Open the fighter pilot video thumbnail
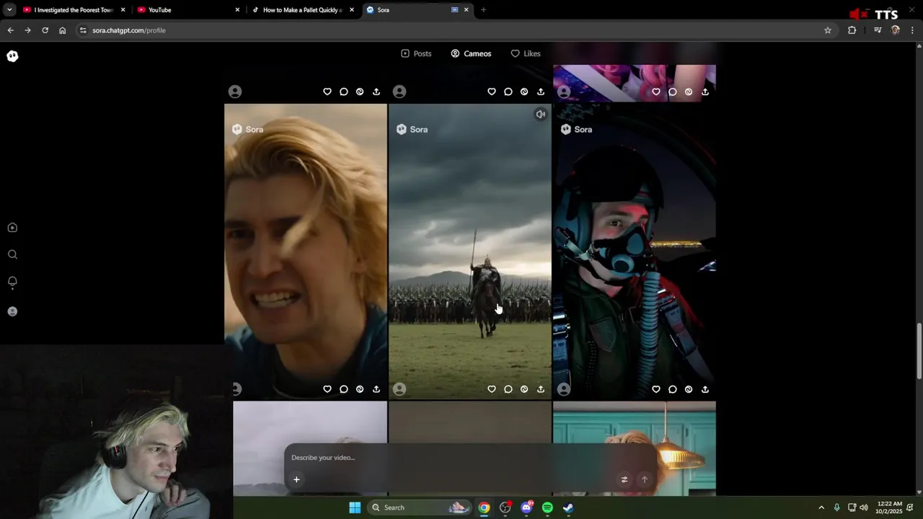923x519 pixels. (x=635, y=252)
